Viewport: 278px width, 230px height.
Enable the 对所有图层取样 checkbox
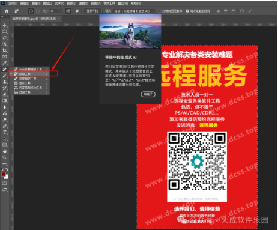tap(160, 11)
